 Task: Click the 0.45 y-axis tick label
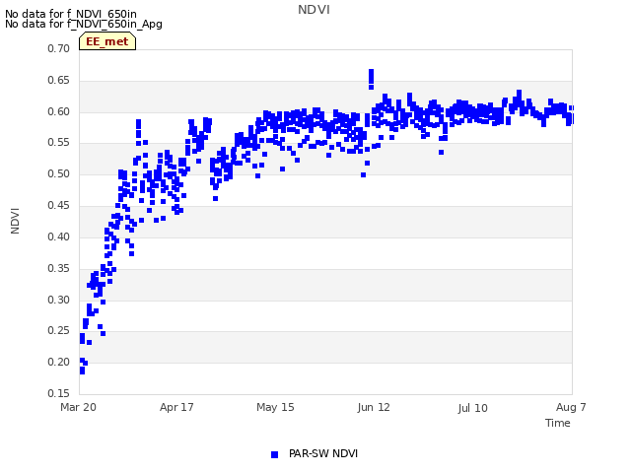[58, 206]
